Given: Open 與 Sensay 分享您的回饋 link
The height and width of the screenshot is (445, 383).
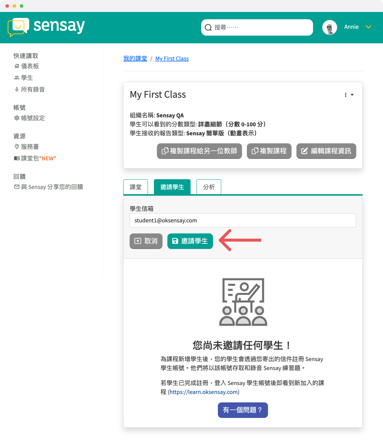Looking at the screenshot, I should pos(52,187).
